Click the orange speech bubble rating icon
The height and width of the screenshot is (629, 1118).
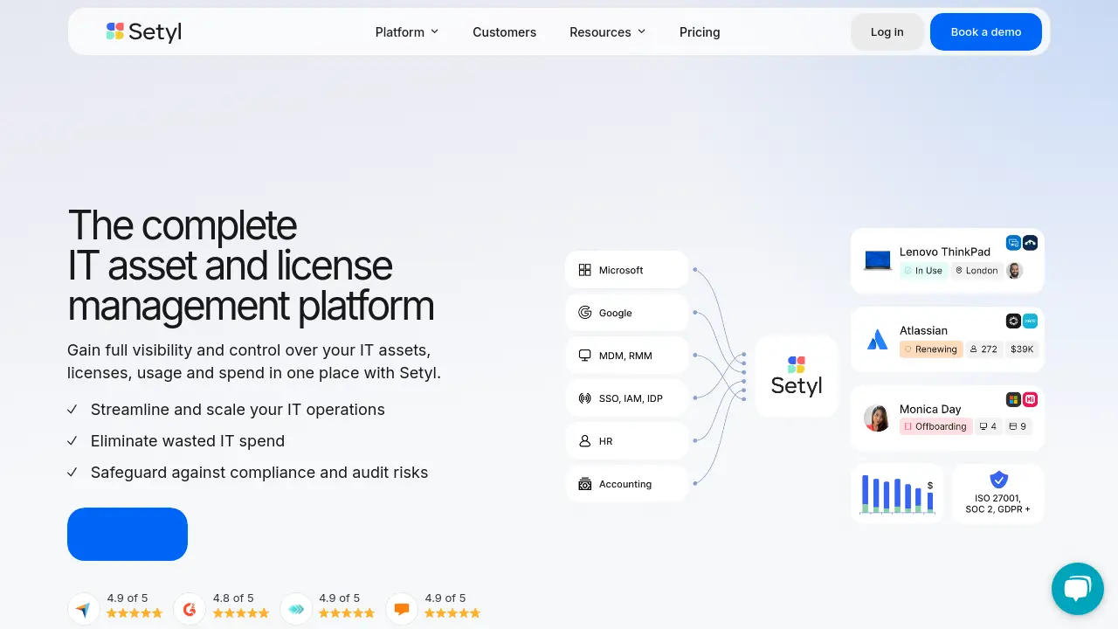[402, 609]
